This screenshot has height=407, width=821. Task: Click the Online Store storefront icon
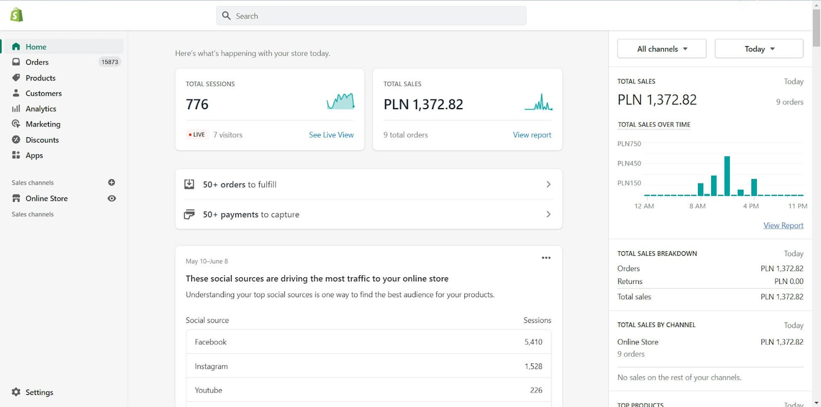[16, 199]
